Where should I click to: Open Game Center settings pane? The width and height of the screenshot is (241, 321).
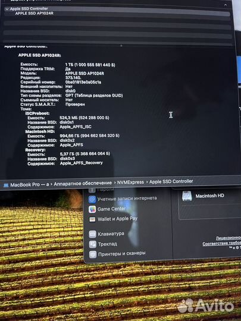111,209
